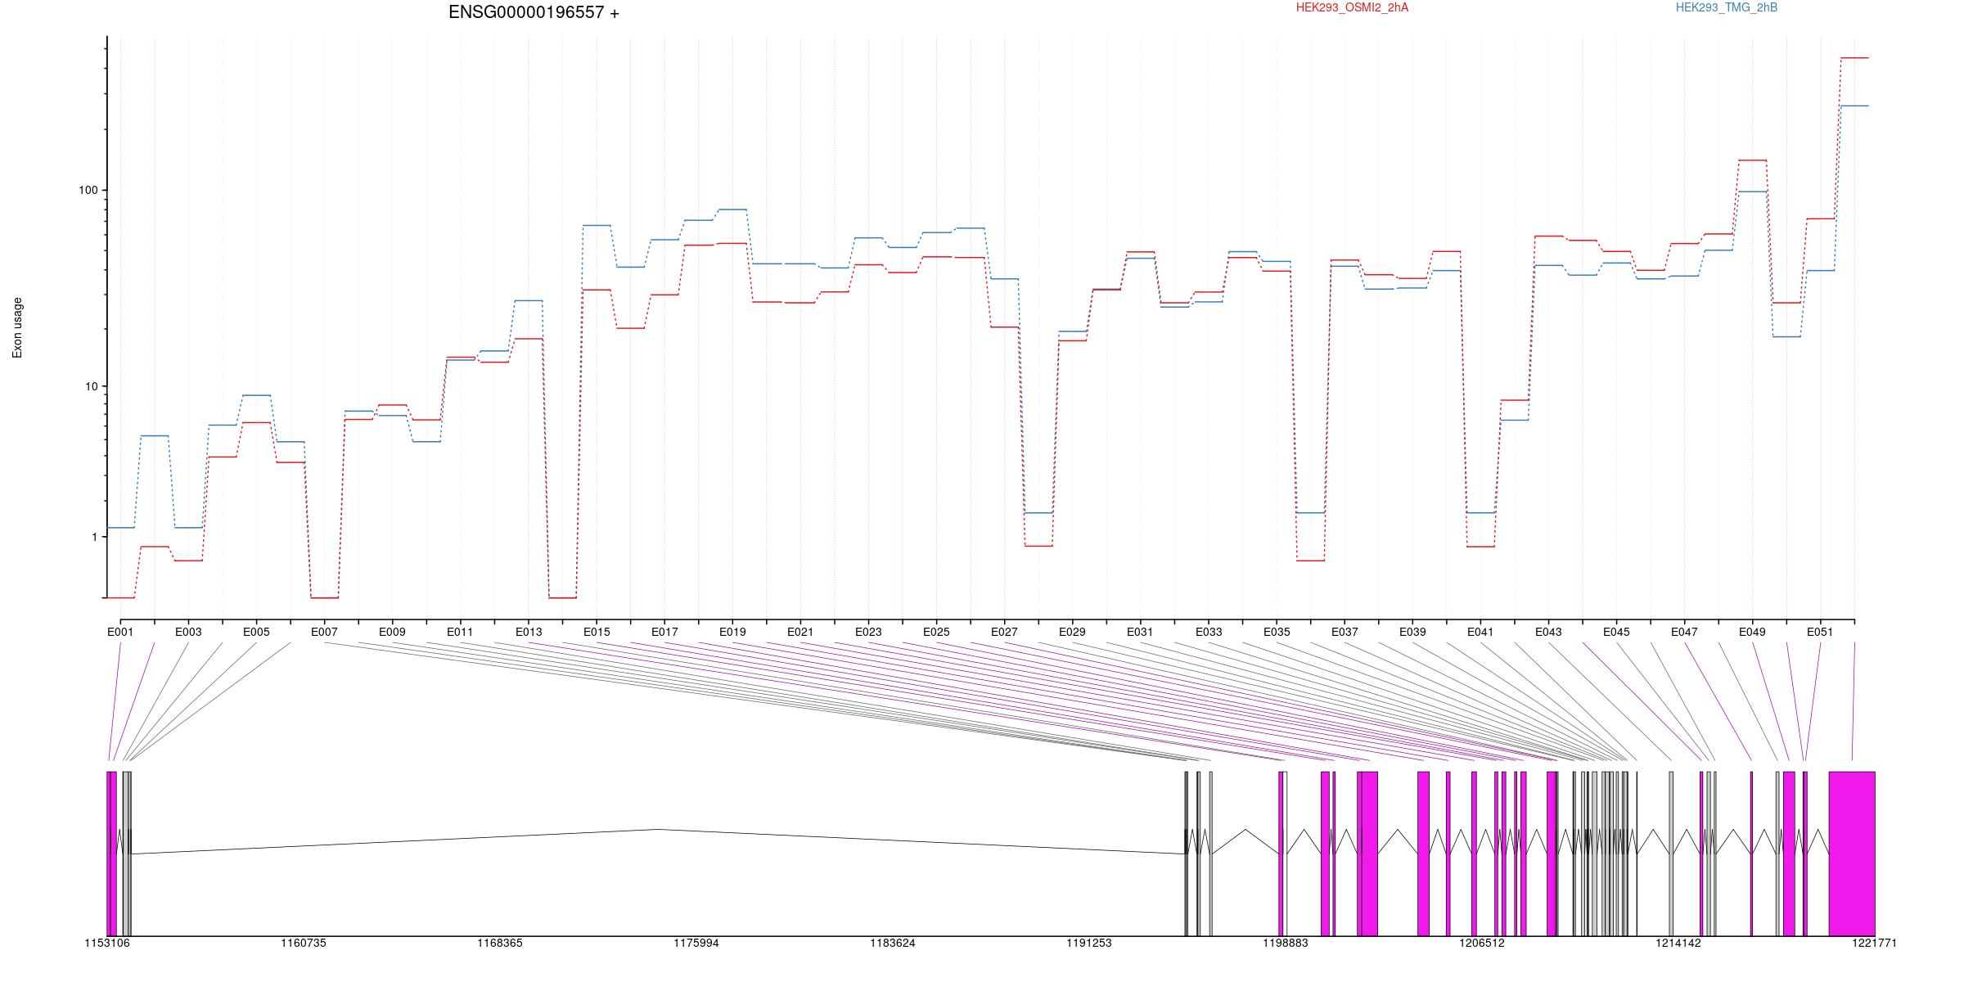This screenshot has width=1964, height=982.
Task: Click exon label E005
Action: pyautogui.click(x=256, y=632)
